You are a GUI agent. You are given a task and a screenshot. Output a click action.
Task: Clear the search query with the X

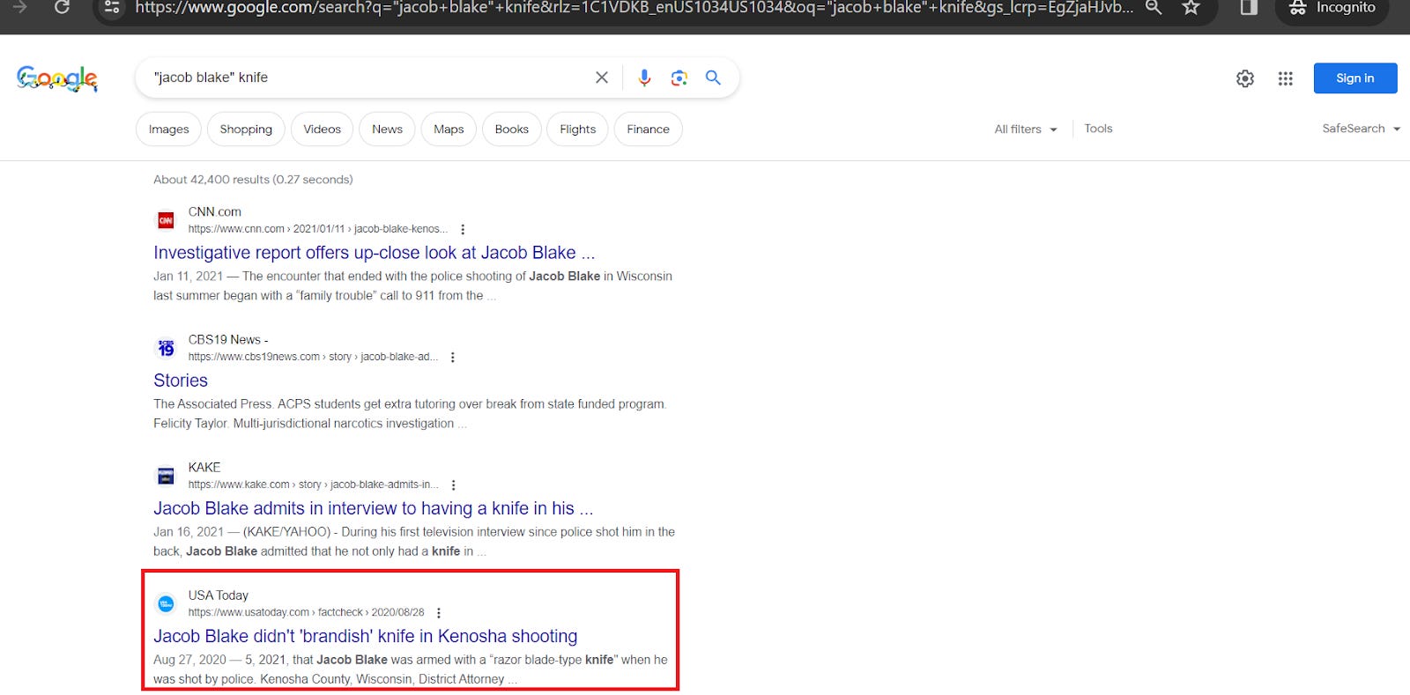[x=602, y=78]
